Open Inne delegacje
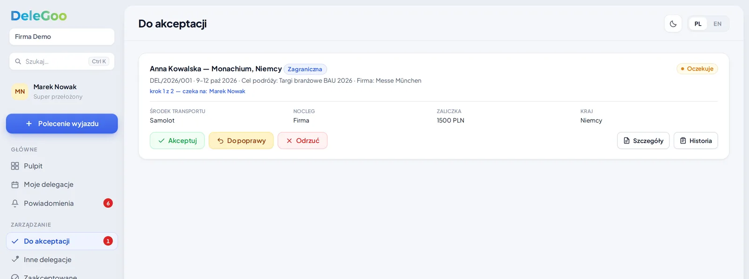Screen dimensions: 749x279 (62, 260)
